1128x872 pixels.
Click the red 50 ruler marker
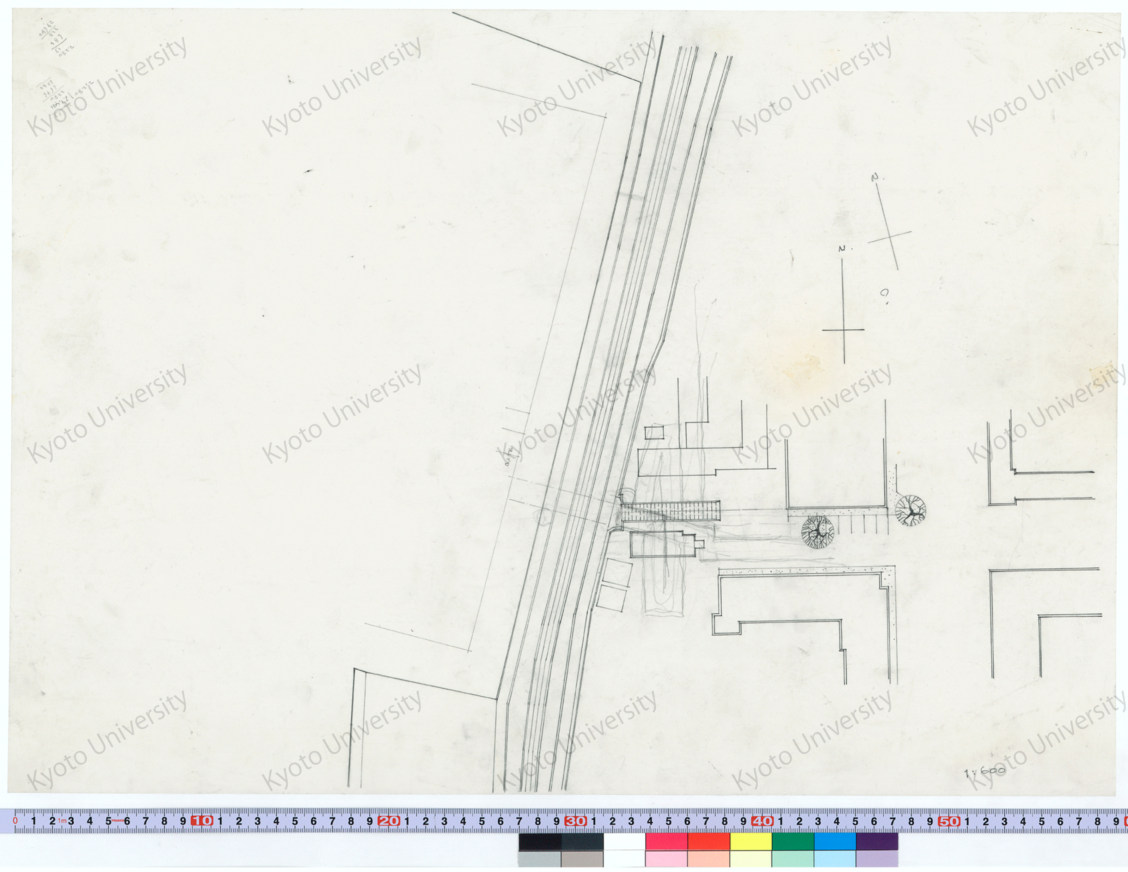pyautogui.click(x=949, y=821)
